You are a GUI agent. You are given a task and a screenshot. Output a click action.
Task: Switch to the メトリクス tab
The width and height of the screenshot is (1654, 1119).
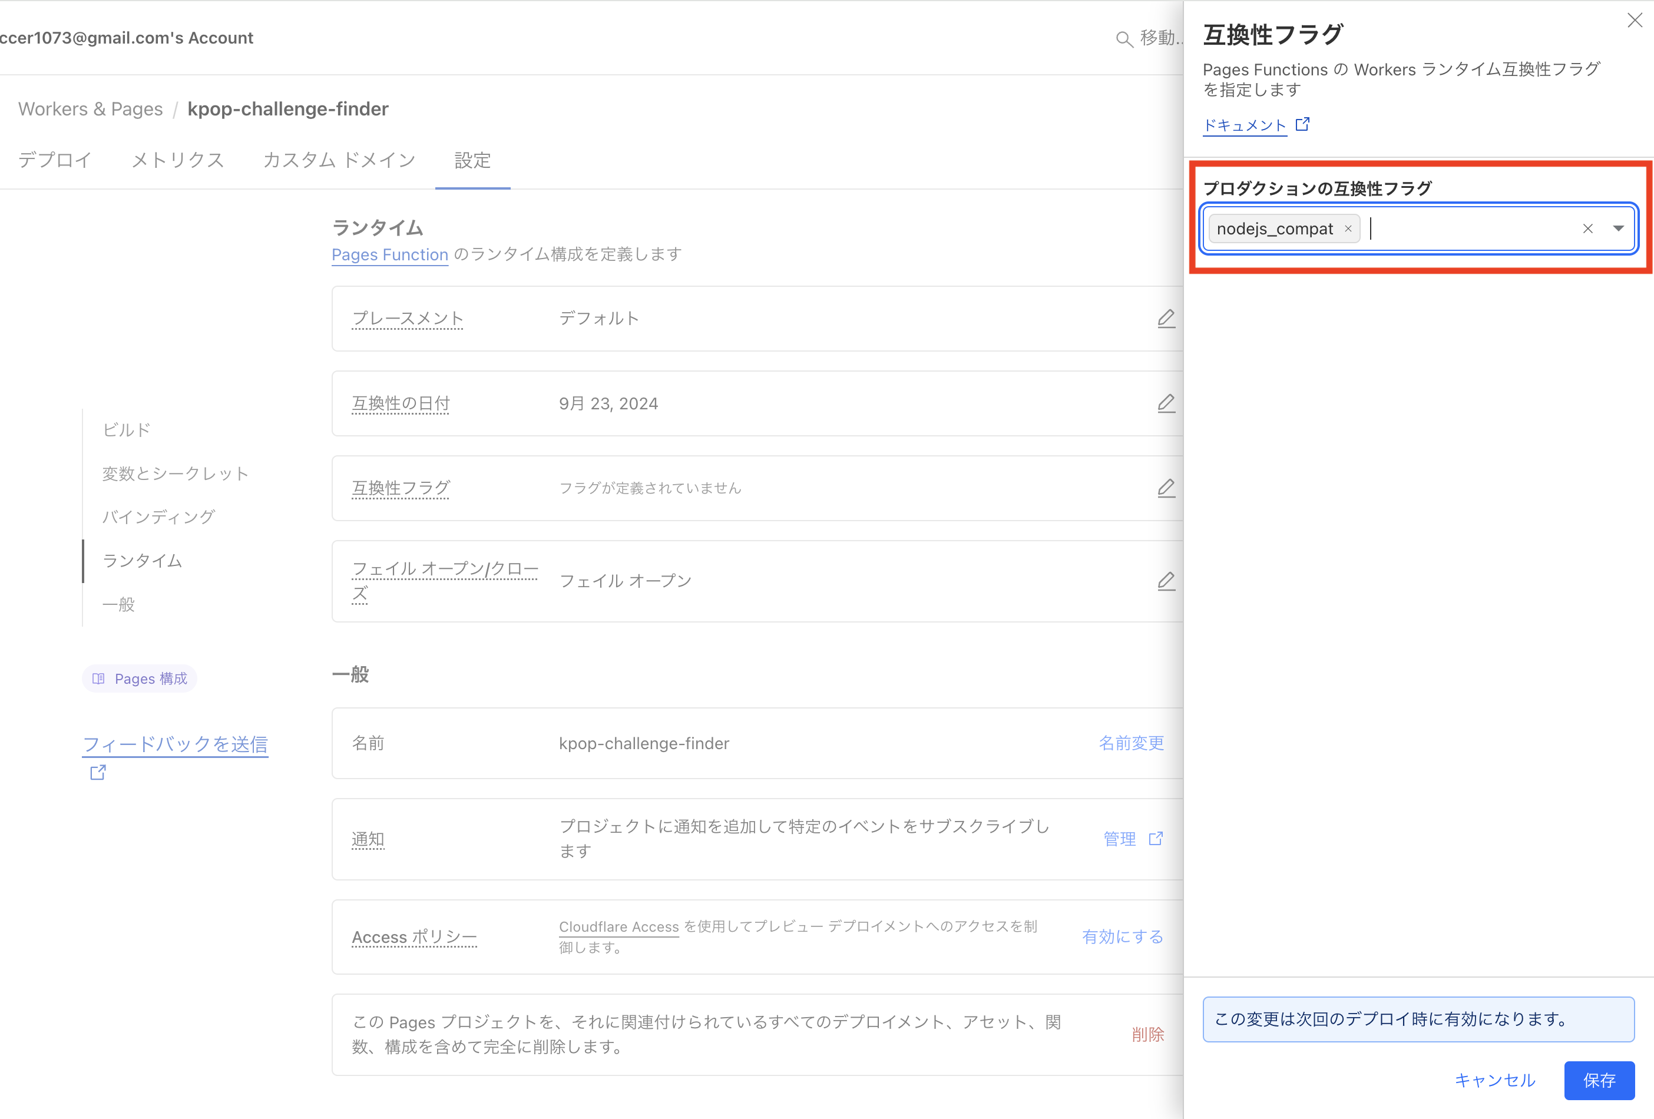point(177,160)
